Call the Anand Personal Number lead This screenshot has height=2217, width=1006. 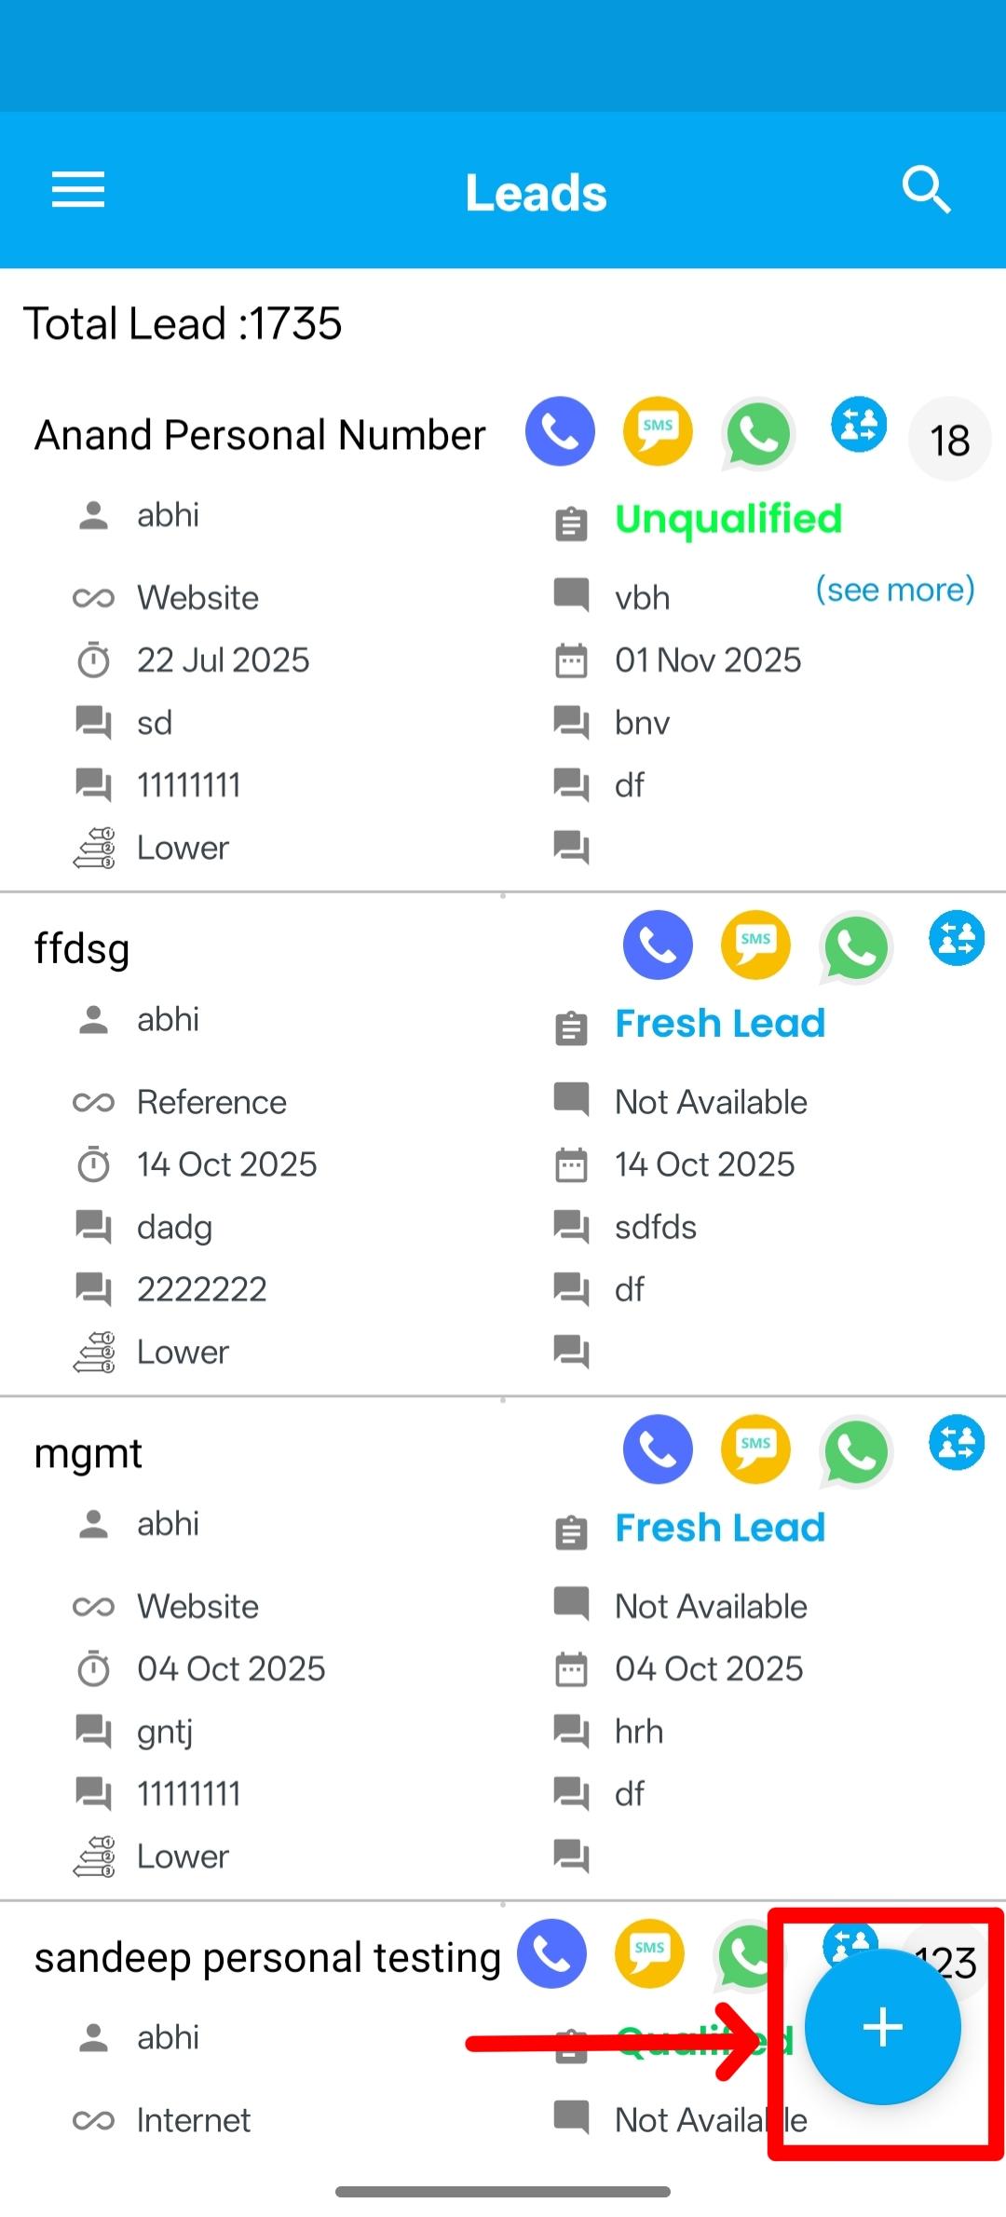[560, 431]
